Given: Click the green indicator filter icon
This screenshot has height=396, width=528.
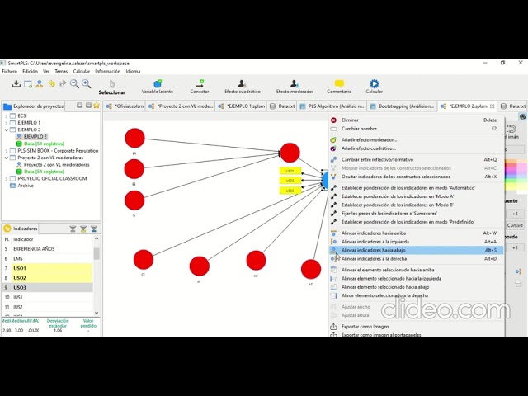Looking at the screenshot, I should coord(83,229).
